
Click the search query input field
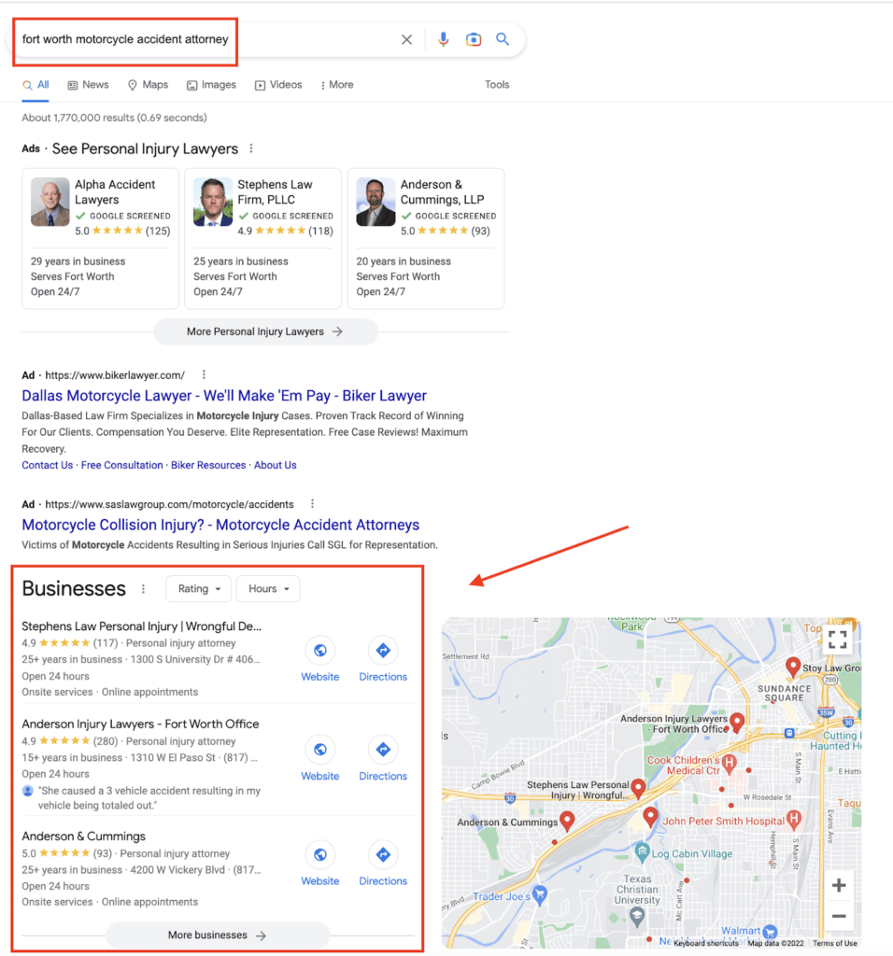click(206, 39)
